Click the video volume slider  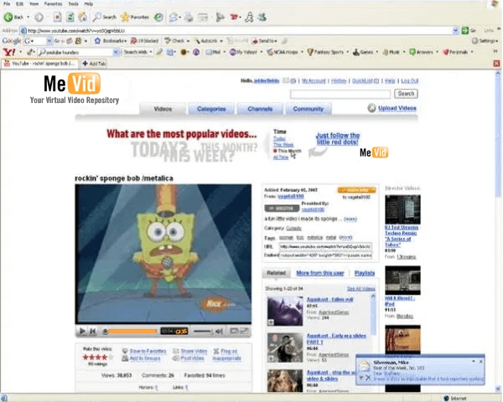pyautogui.click(x=203, y=331)
